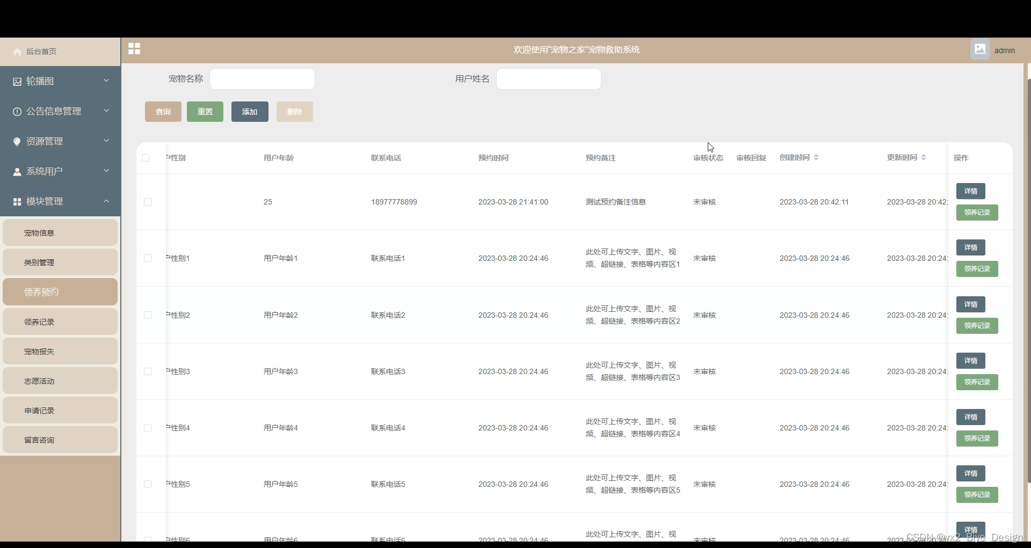Click the user icon next to 系统用户

tap(17, 172)
